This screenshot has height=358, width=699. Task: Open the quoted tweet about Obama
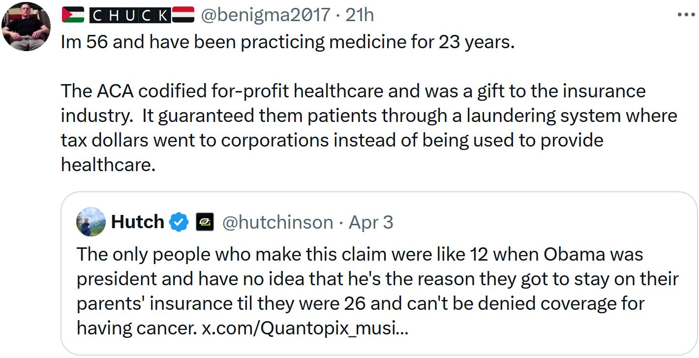(379, 273)
